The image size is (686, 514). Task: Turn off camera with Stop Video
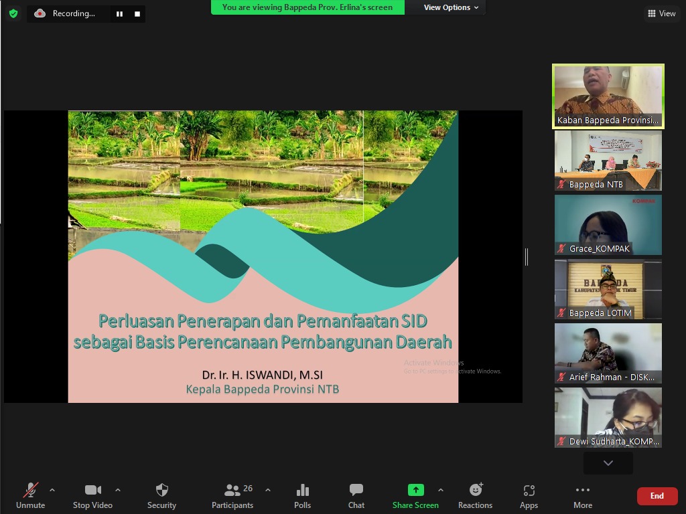pyautogui.click(x=92, y=496)
